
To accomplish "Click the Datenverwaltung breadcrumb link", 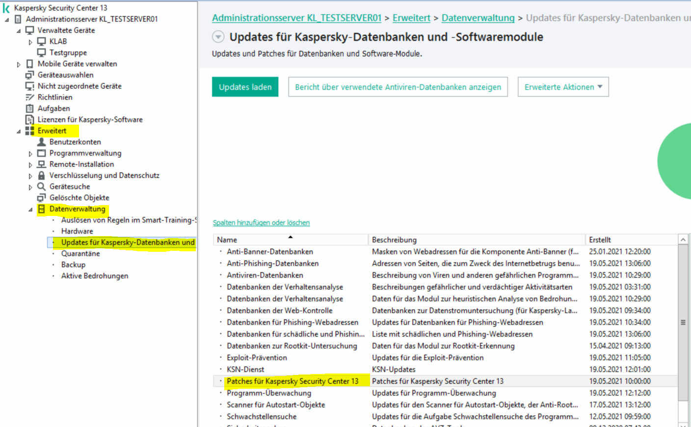I will click(478, 18).
